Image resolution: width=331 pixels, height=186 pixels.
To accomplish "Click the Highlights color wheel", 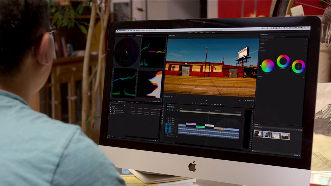I will tap(298, 66).
